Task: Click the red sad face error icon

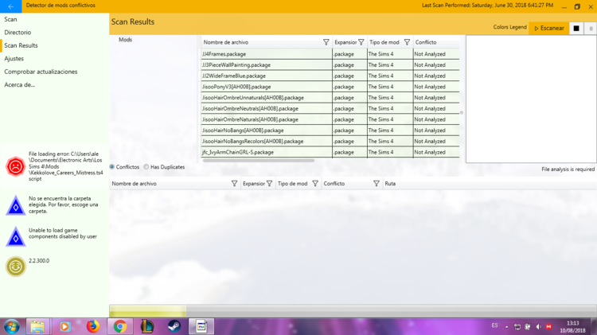Action: (x=16, y=166)
